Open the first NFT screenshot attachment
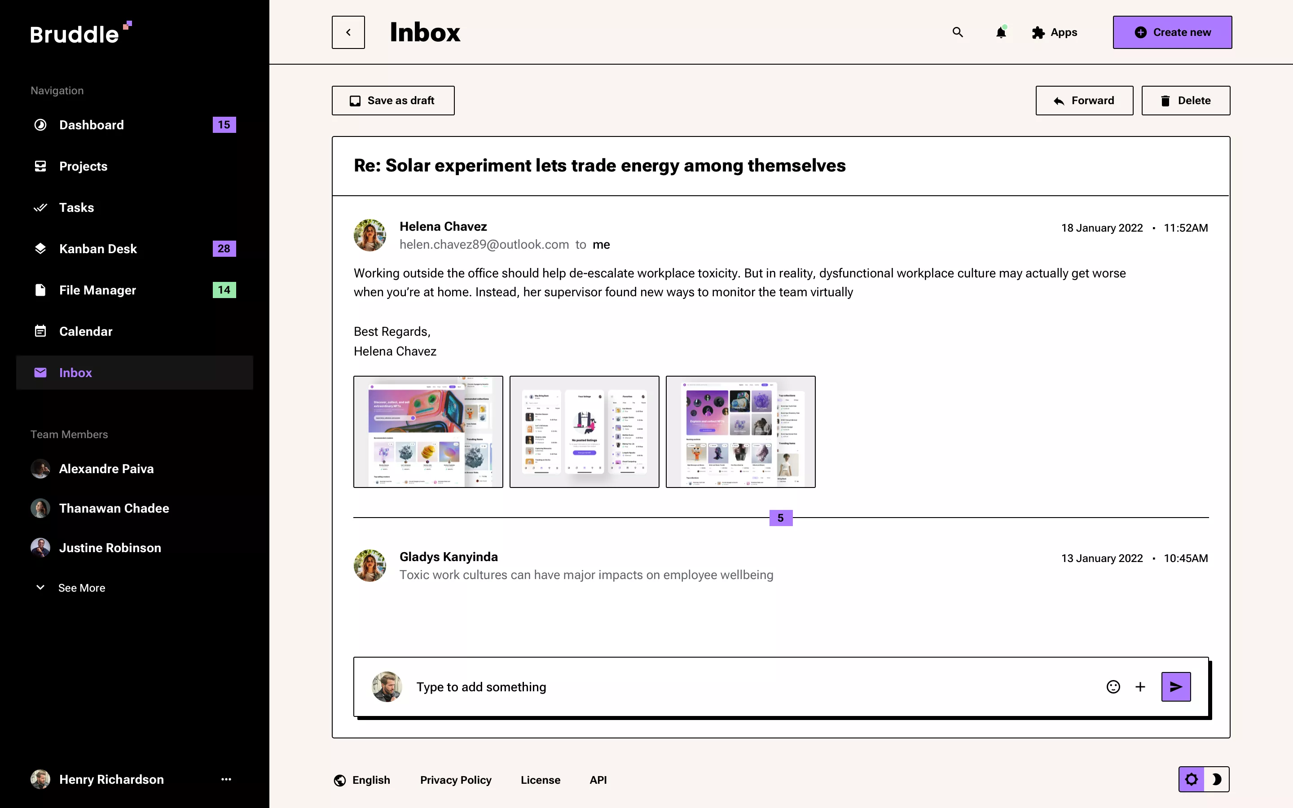 (427, 431)
